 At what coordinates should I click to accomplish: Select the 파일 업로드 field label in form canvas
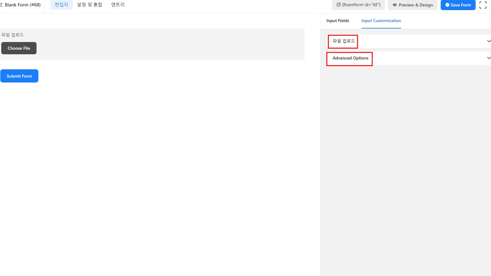[13, 35]
